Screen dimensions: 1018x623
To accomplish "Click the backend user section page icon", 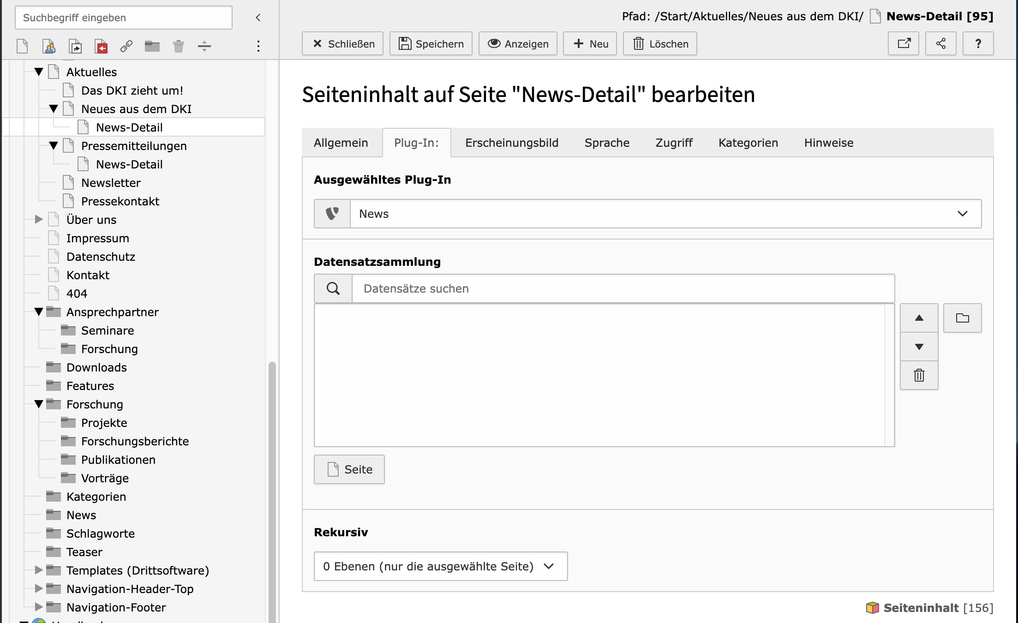I will [49, 46].
